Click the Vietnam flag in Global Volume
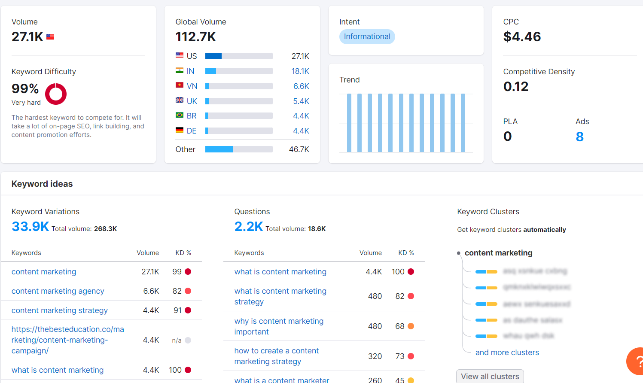 click(x=180, y=85)
